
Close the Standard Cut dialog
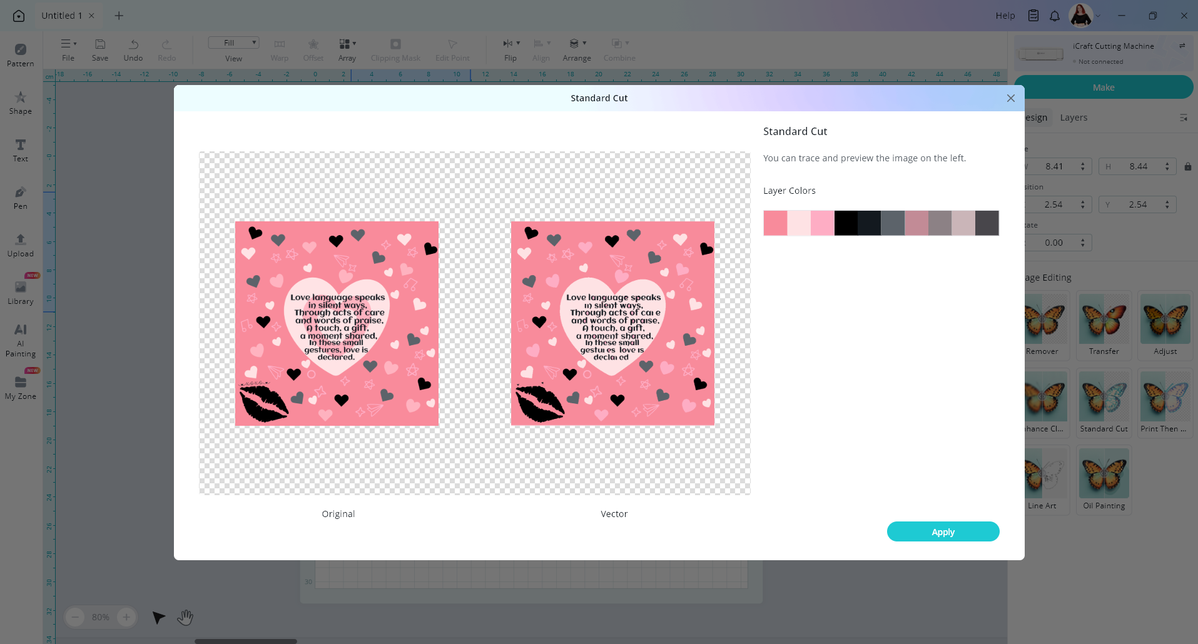point(1010,98)
